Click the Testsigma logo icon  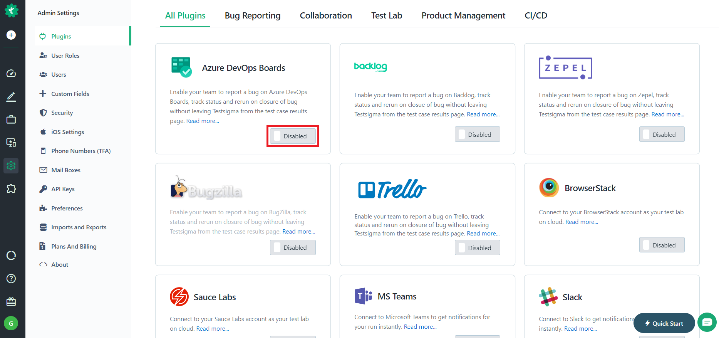(11, 10)
